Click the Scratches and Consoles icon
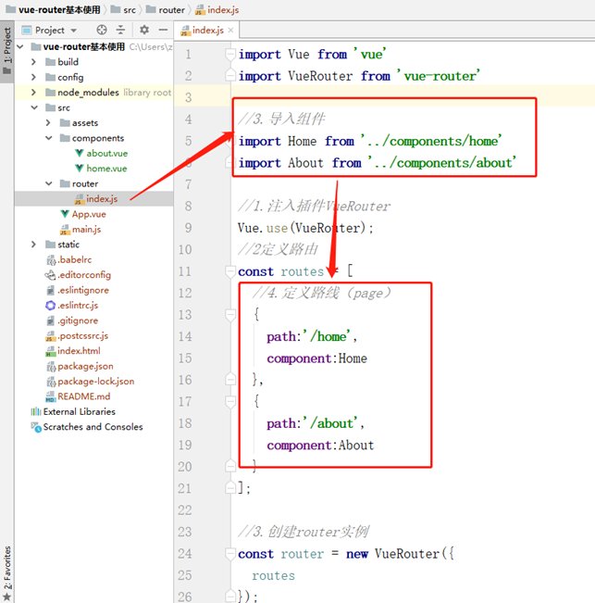Viewport: 595px width, 603px height. coord(36,427)
